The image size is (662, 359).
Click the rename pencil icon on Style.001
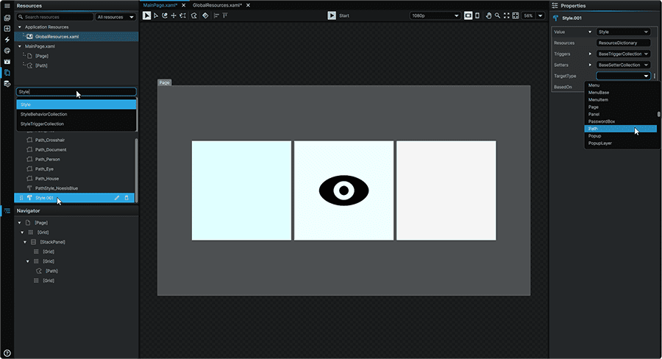click(x=117, y=198)
